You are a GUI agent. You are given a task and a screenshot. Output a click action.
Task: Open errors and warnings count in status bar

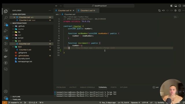[33, 103]
